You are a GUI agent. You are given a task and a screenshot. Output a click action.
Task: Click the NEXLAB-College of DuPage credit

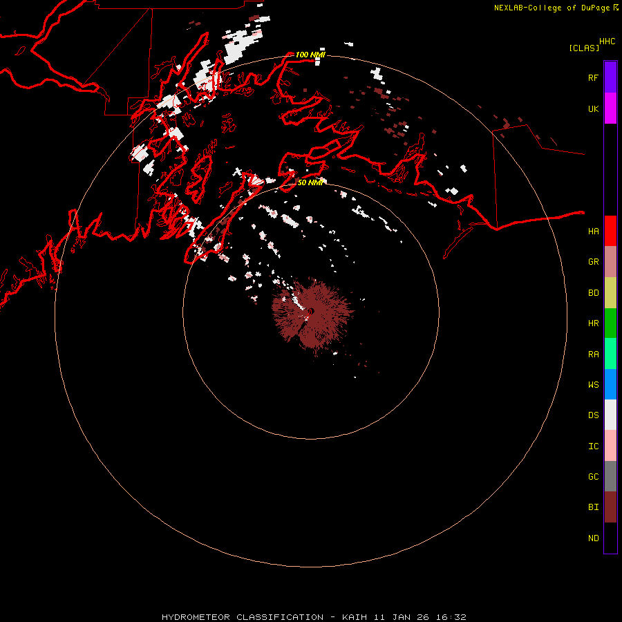tap(556, 8)
